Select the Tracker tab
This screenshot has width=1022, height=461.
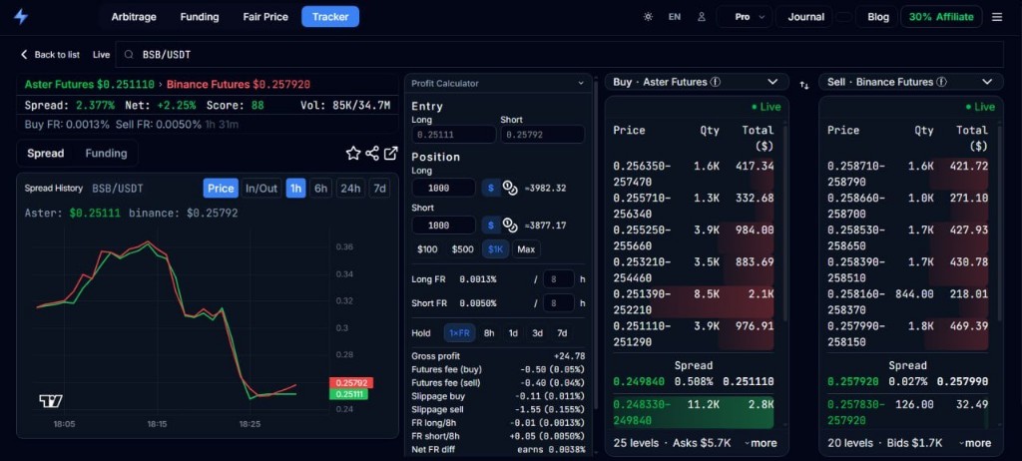point(330,17)
